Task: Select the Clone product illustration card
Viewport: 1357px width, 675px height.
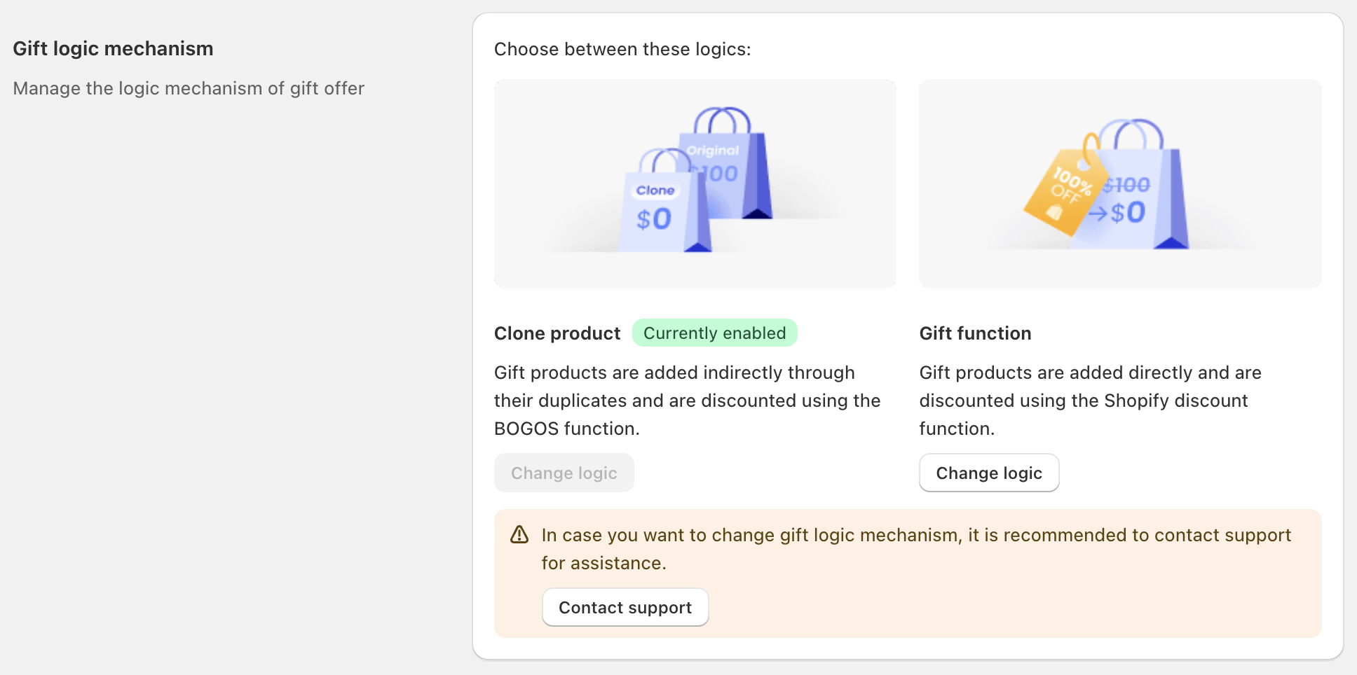Action: tap(695, 183)
